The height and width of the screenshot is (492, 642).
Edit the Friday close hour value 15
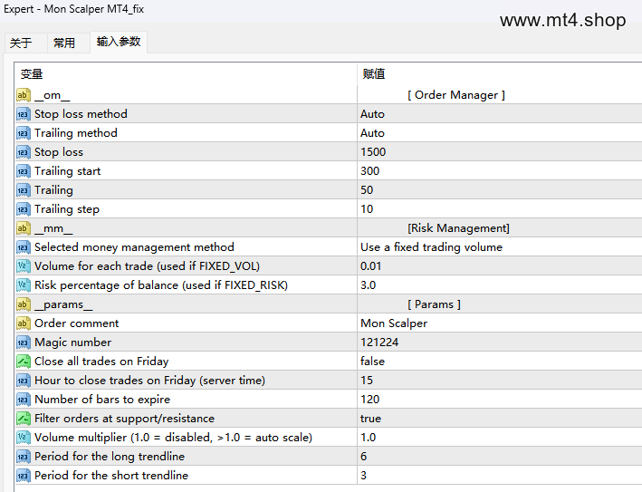500,381
